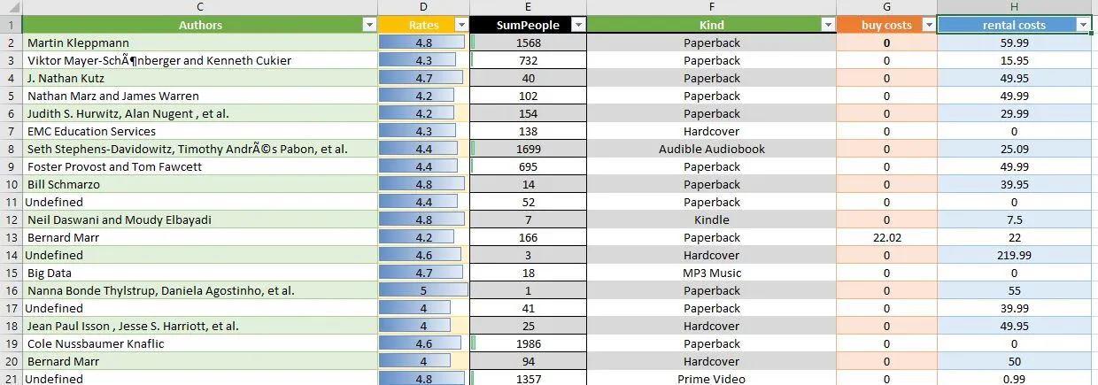Open the Rates filter dropdown arrow
1098x385 pixels.
(x=460, y=26)
